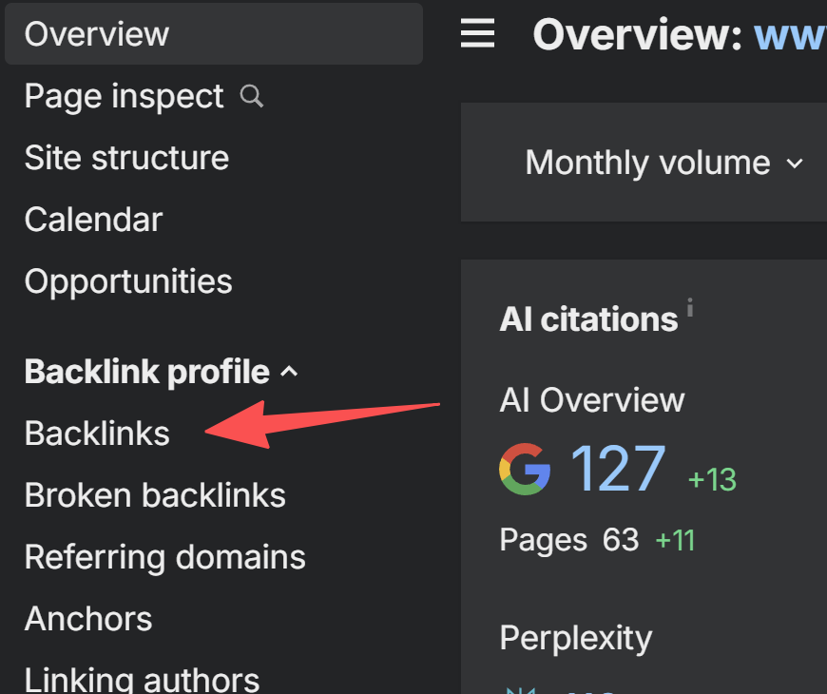Viewport: 827px width, 694px height.
Task: Click the blue URL in the Overview title
Action: click(789, 35)
